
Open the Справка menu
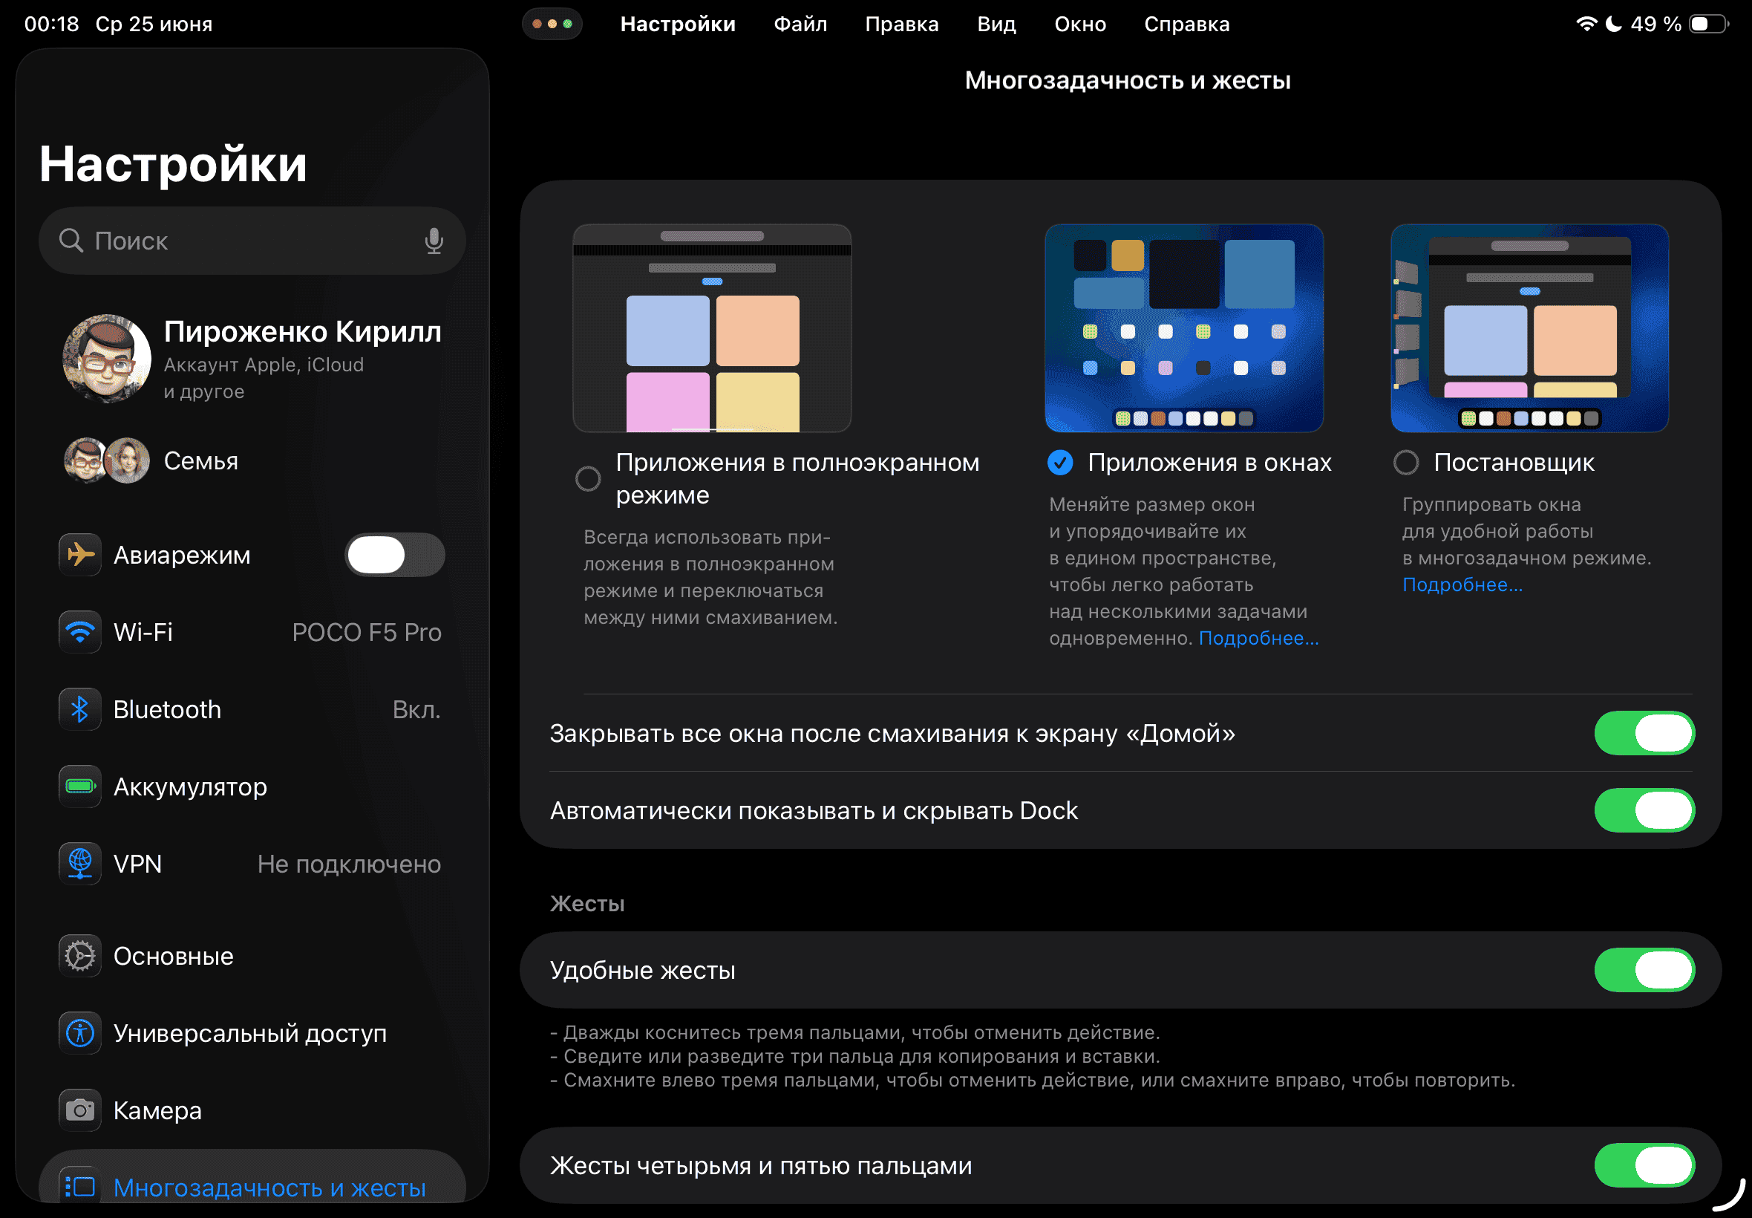[x=1187, y=24]
